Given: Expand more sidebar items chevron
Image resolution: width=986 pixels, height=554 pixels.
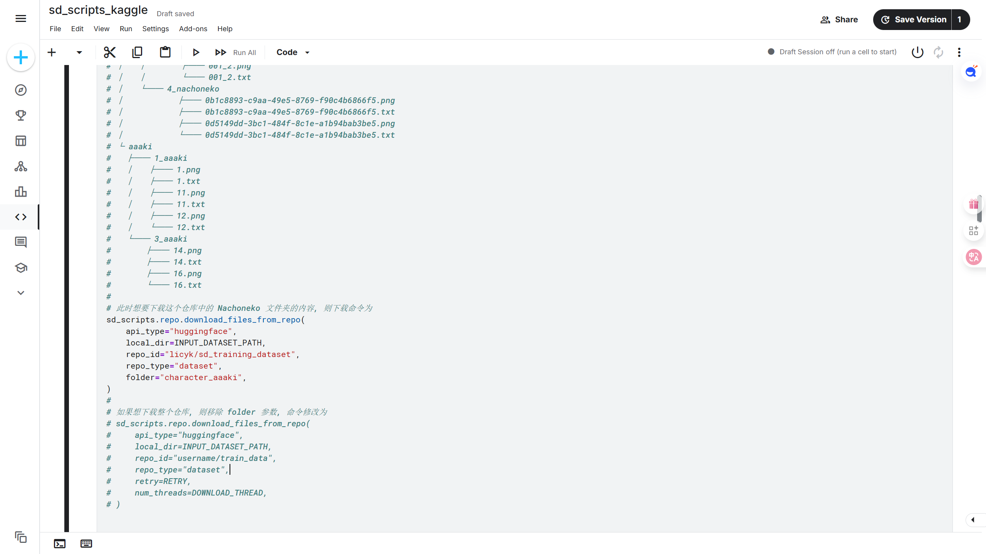Looking at the screenshot, I should point(21,293).
